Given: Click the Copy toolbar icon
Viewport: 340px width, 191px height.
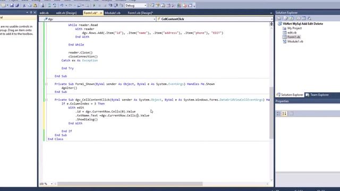Looking at the screenshot, I should [30, 5].
